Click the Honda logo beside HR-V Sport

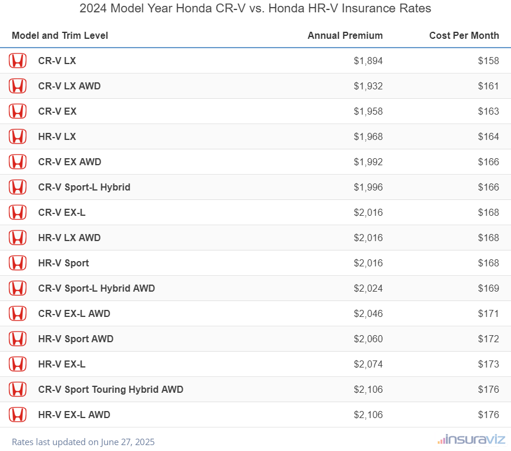(x=18, y=263)
